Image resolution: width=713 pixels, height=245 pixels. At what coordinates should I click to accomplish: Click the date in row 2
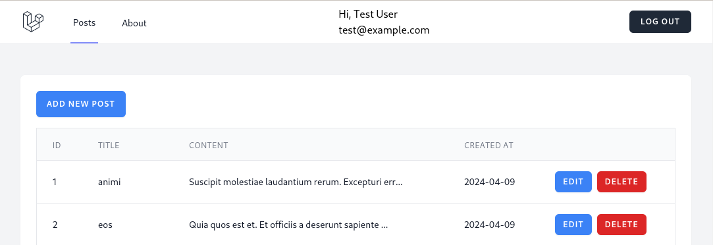pyautogui.click(x=489, y=225)
